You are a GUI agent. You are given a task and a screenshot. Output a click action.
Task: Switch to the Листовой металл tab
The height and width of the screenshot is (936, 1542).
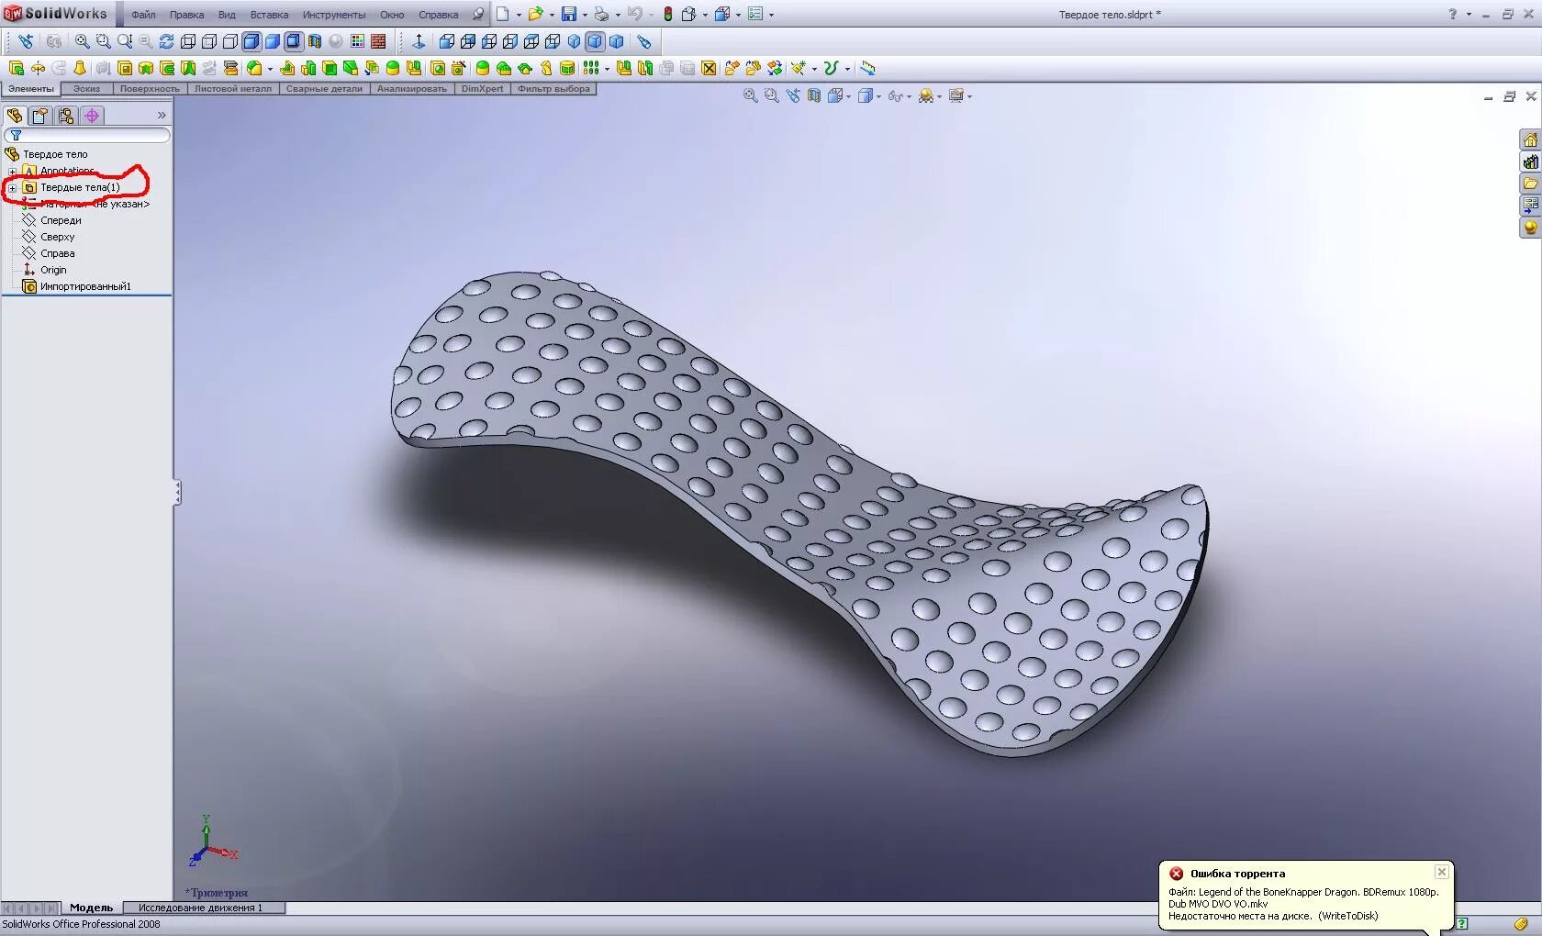(x=233, y=89)
